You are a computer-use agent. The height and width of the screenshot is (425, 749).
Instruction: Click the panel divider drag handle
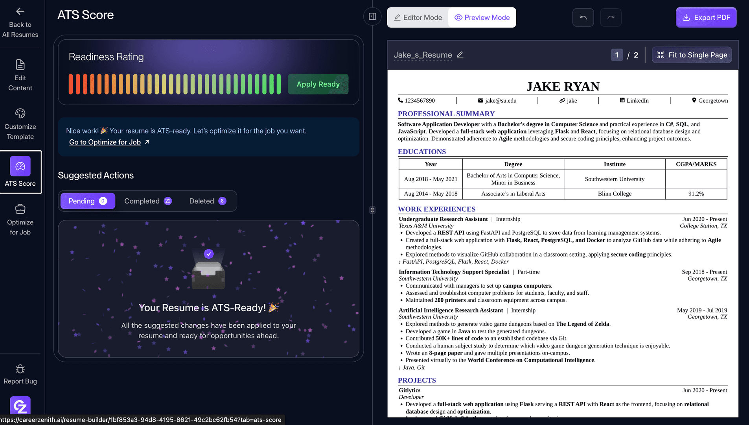(372, 210)
